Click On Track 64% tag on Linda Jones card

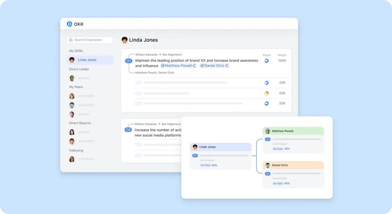click(209, 165)
